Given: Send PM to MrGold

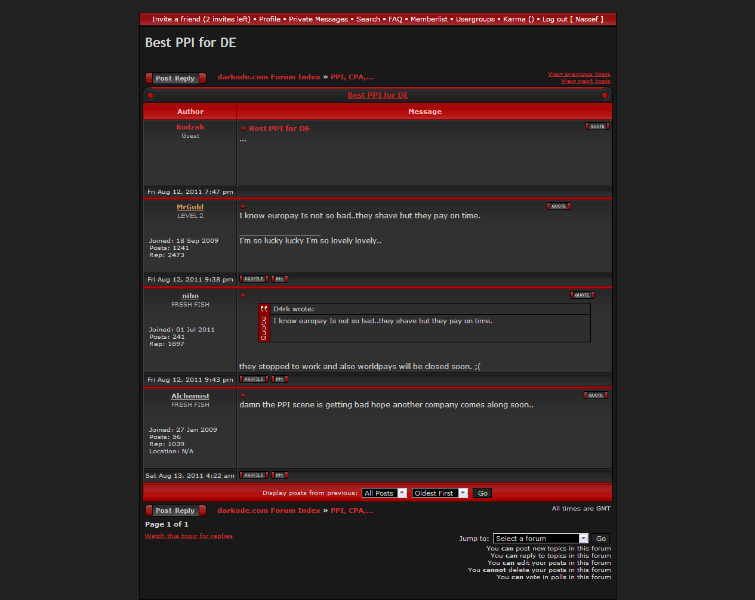Looking at the screenshot, I should [279, 279].
